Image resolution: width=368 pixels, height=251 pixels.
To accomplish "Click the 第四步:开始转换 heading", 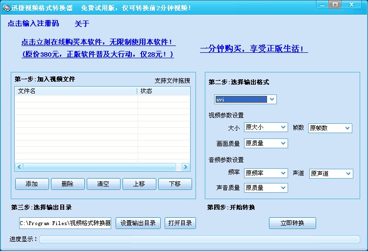I will 231,207.
